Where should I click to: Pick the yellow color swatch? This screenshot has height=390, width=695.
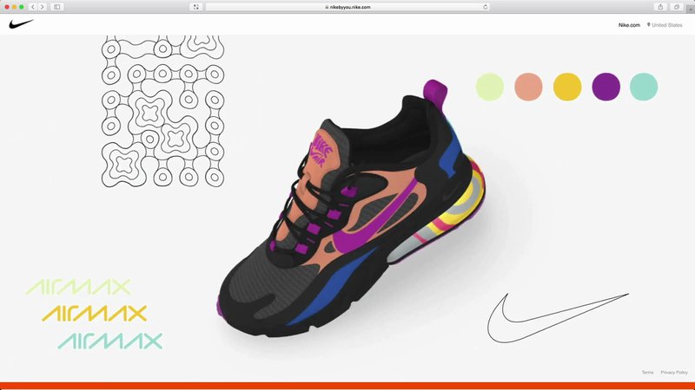pos(567,87)
